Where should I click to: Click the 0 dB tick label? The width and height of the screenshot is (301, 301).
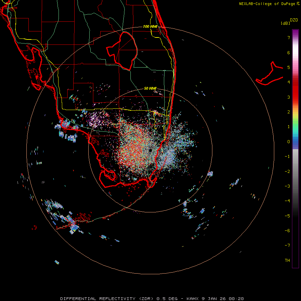point(289,142)
